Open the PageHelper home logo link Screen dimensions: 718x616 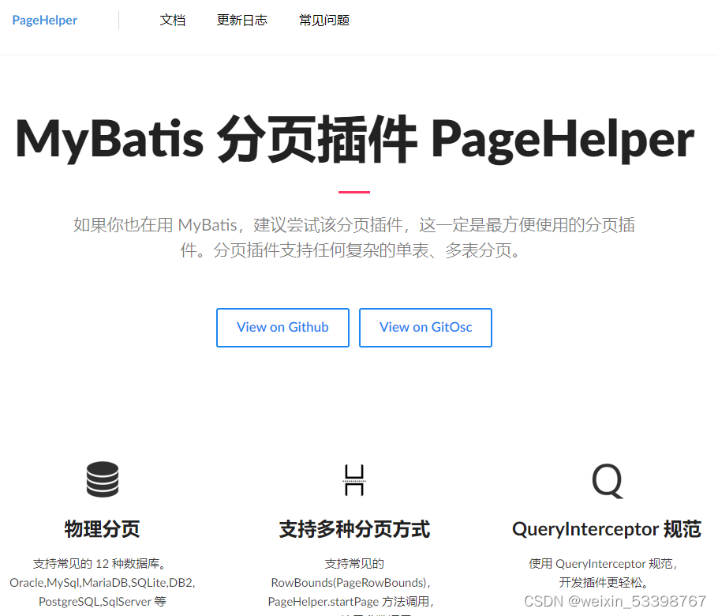point(44,21)
